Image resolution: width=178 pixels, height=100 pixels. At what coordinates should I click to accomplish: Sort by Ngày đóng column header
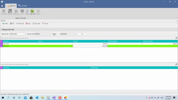[x=46, y=68]
